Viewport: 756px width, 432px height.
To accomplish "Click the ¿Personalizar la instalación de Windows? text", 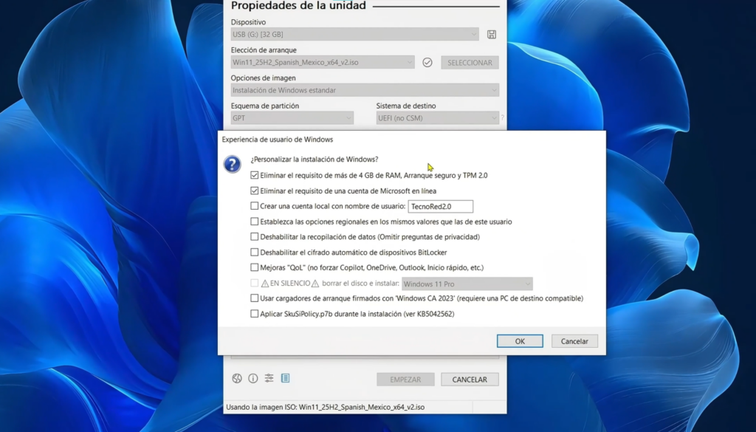I will coord(315,159).
